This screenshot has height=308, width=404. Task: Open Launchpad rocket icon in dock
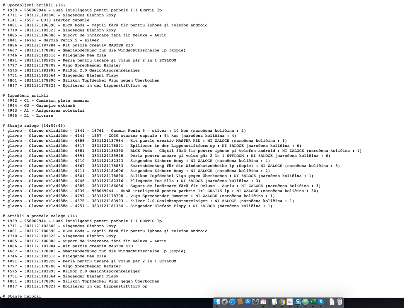tap(224, 302)
